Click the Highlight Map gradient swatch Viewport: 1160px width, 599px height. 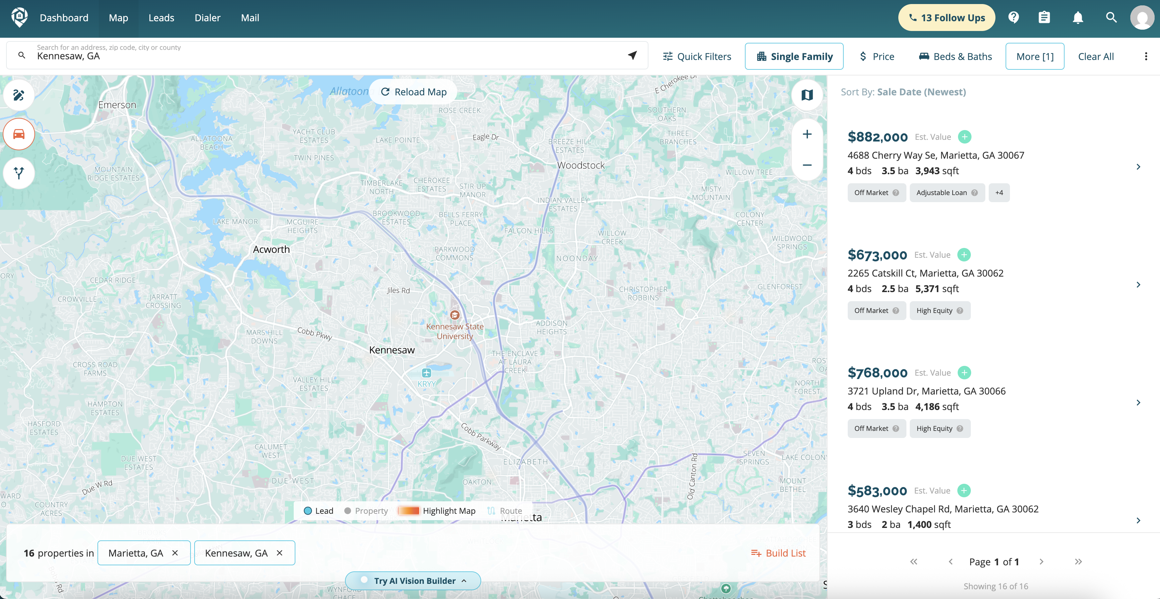pyautogui.click(x=409, y=511)
